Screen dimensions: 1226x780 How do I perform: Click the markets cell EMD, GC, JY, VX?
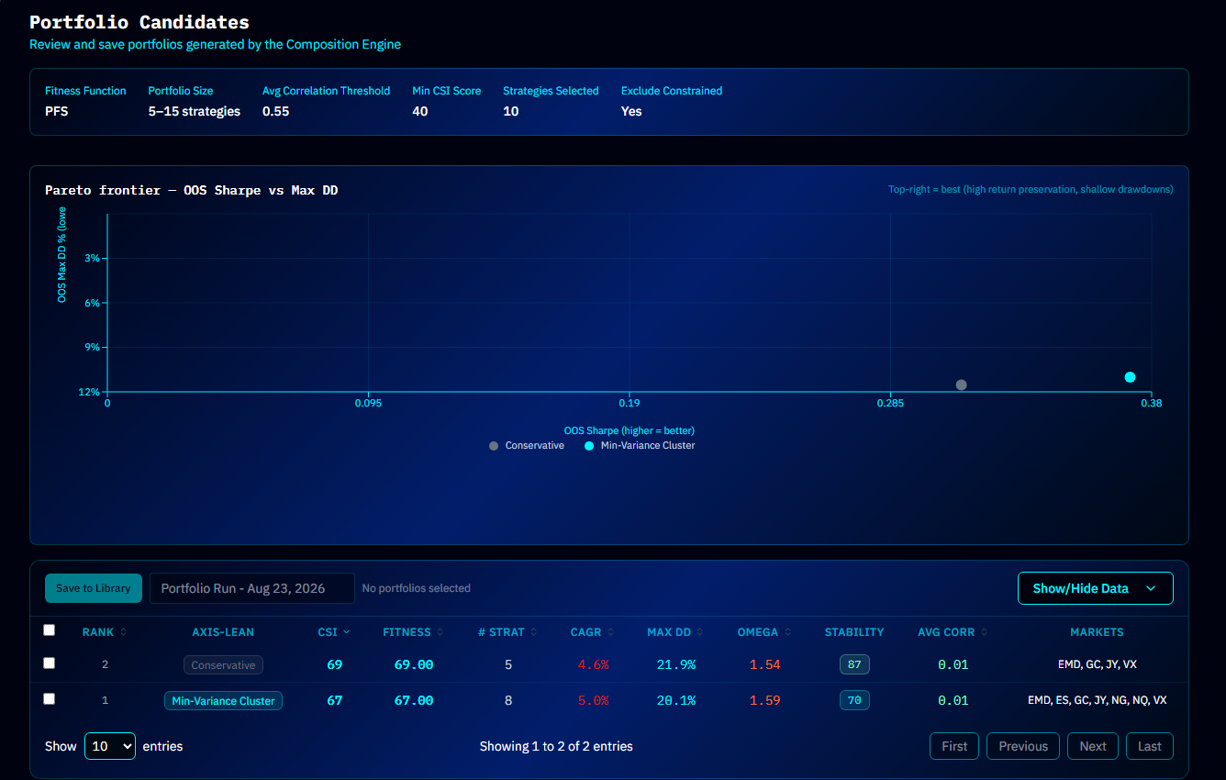click(1097, 664)
